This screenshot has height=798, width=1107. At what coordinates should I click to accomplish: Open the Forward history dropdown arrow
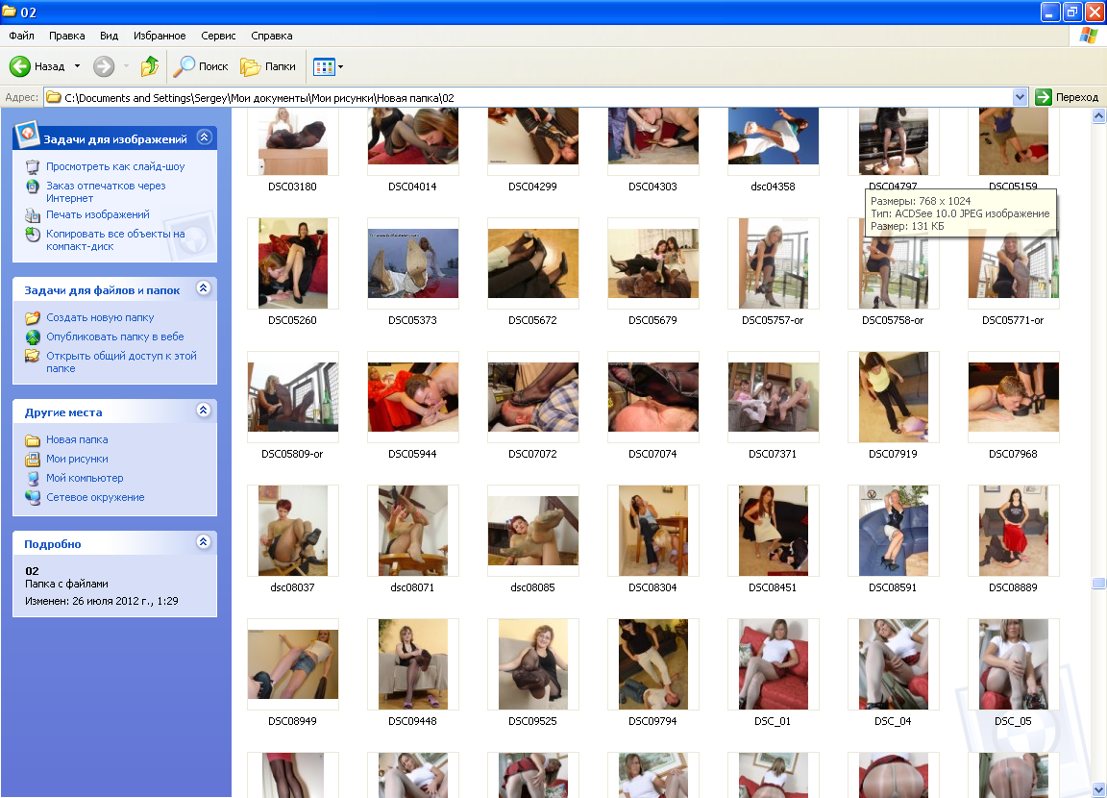coord(127,66)
